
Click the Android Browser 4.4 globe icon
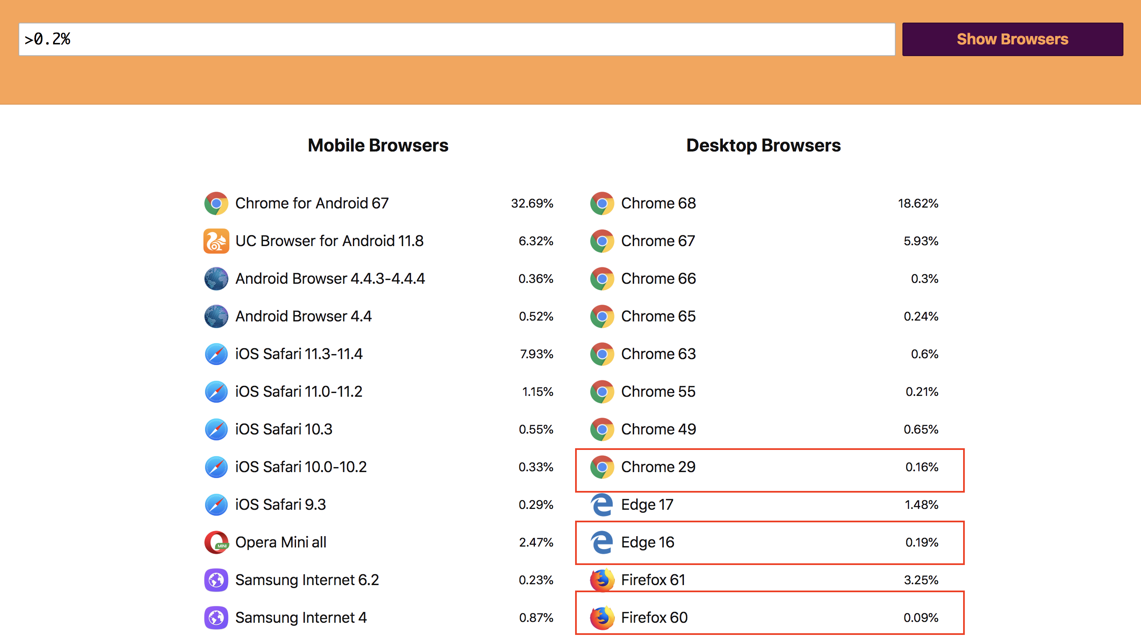[x=216, y=316]
